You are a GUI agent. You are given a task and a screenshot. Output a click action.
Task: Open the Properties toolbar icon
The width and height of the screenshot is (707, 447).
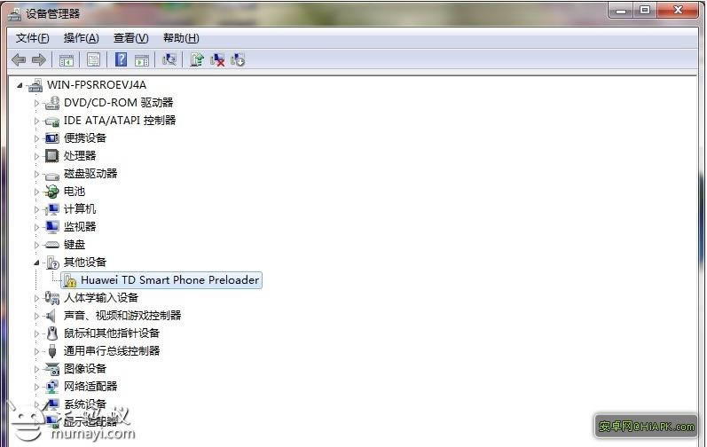92,59
